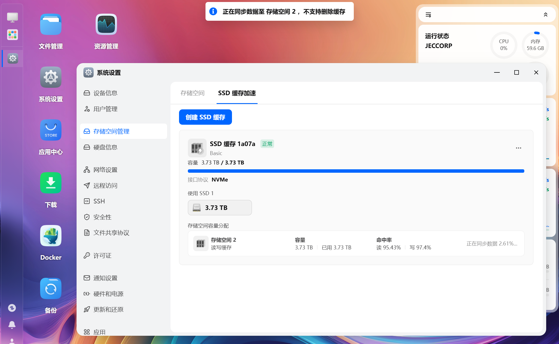Select the SSD 缓存加速 tab

coord(237,93)
